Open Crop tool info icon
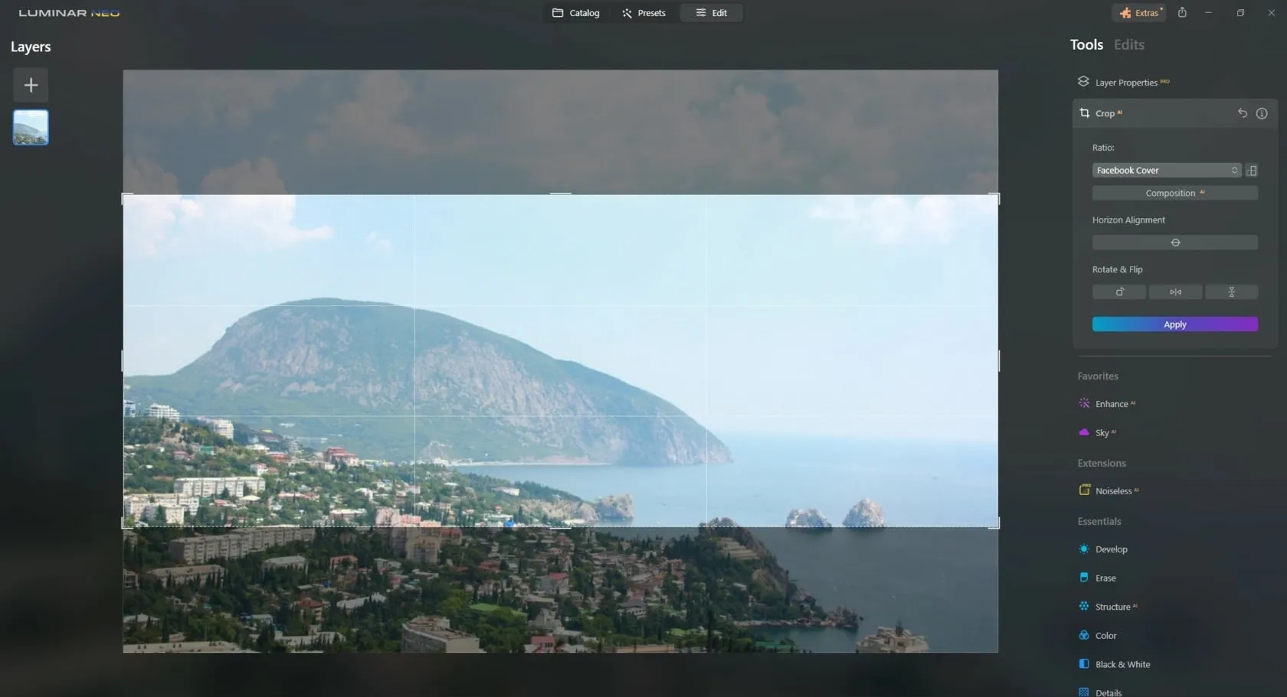 (1262, 113)
